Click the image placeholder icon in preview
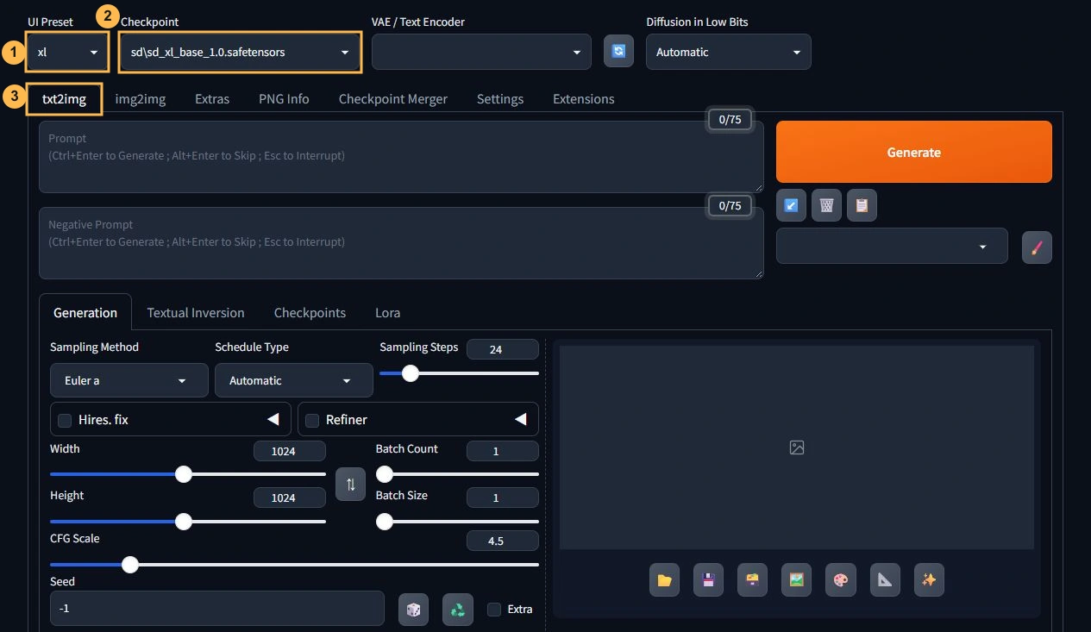 tap(797, 447)
